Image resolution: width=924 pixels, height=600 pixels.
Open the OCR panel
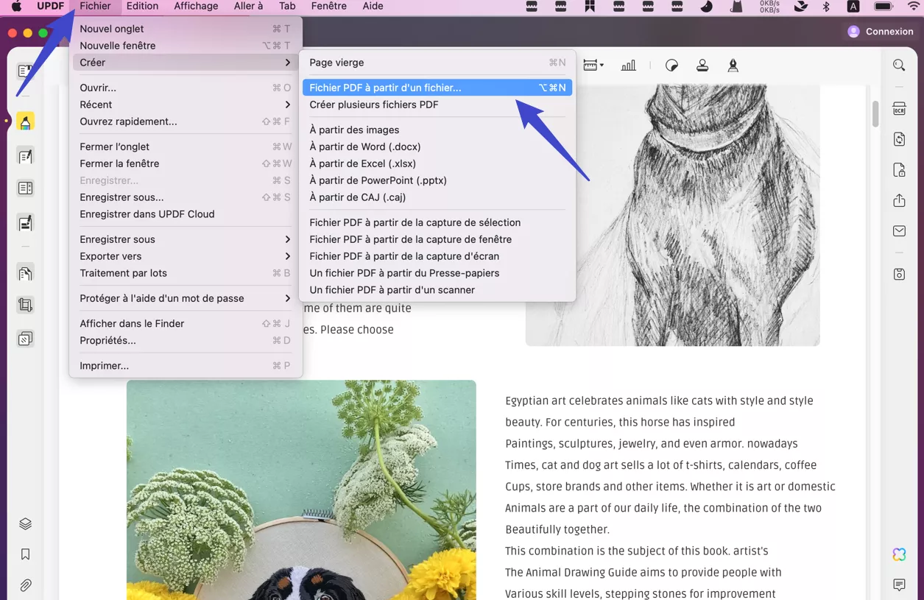(x=898, y=108)
